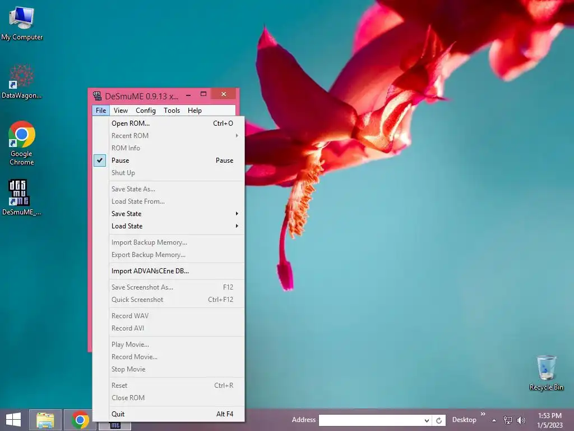The width and height of the screenshot is (574, 431).
Task: Select Import ADVANsCEne DB... menu entry
Action: click(x=168, y=271)
